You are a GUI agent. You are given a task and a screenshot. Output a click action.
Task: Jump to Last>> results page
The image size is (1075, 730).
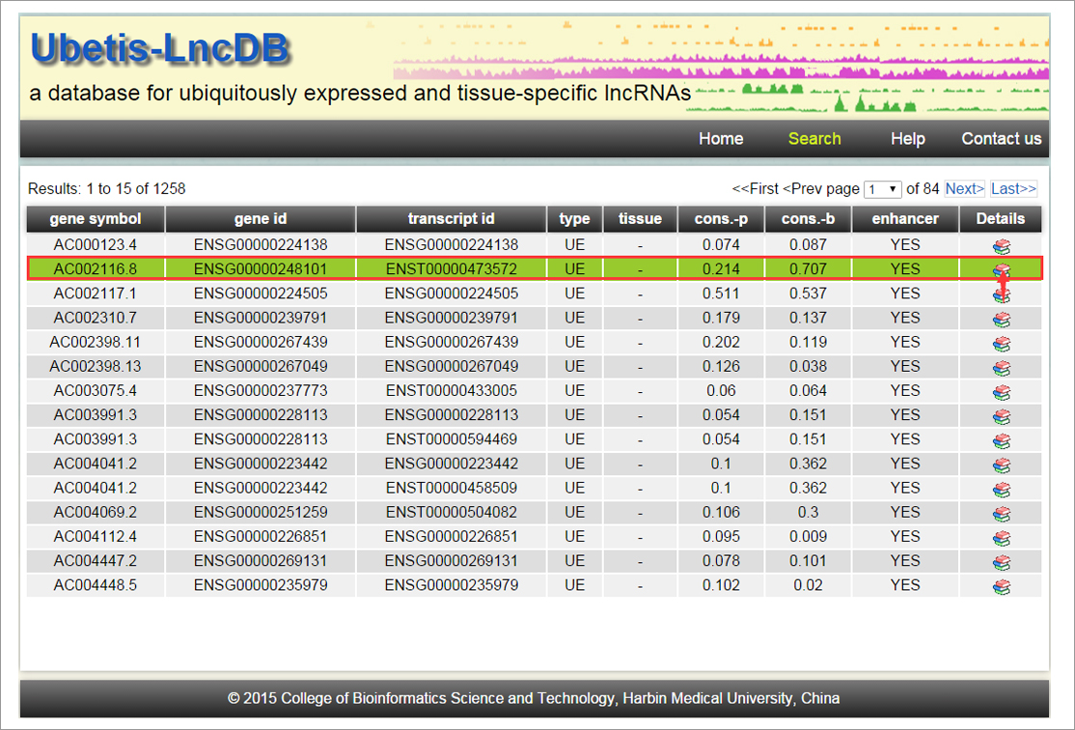point(1013,189)
